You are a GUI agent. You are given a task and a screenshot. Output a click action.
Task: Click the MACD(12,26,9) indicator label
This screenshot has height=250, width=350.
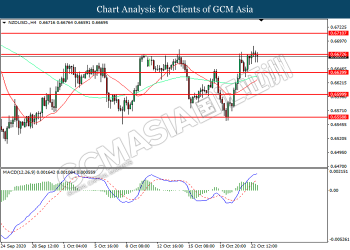coord(19,172)
